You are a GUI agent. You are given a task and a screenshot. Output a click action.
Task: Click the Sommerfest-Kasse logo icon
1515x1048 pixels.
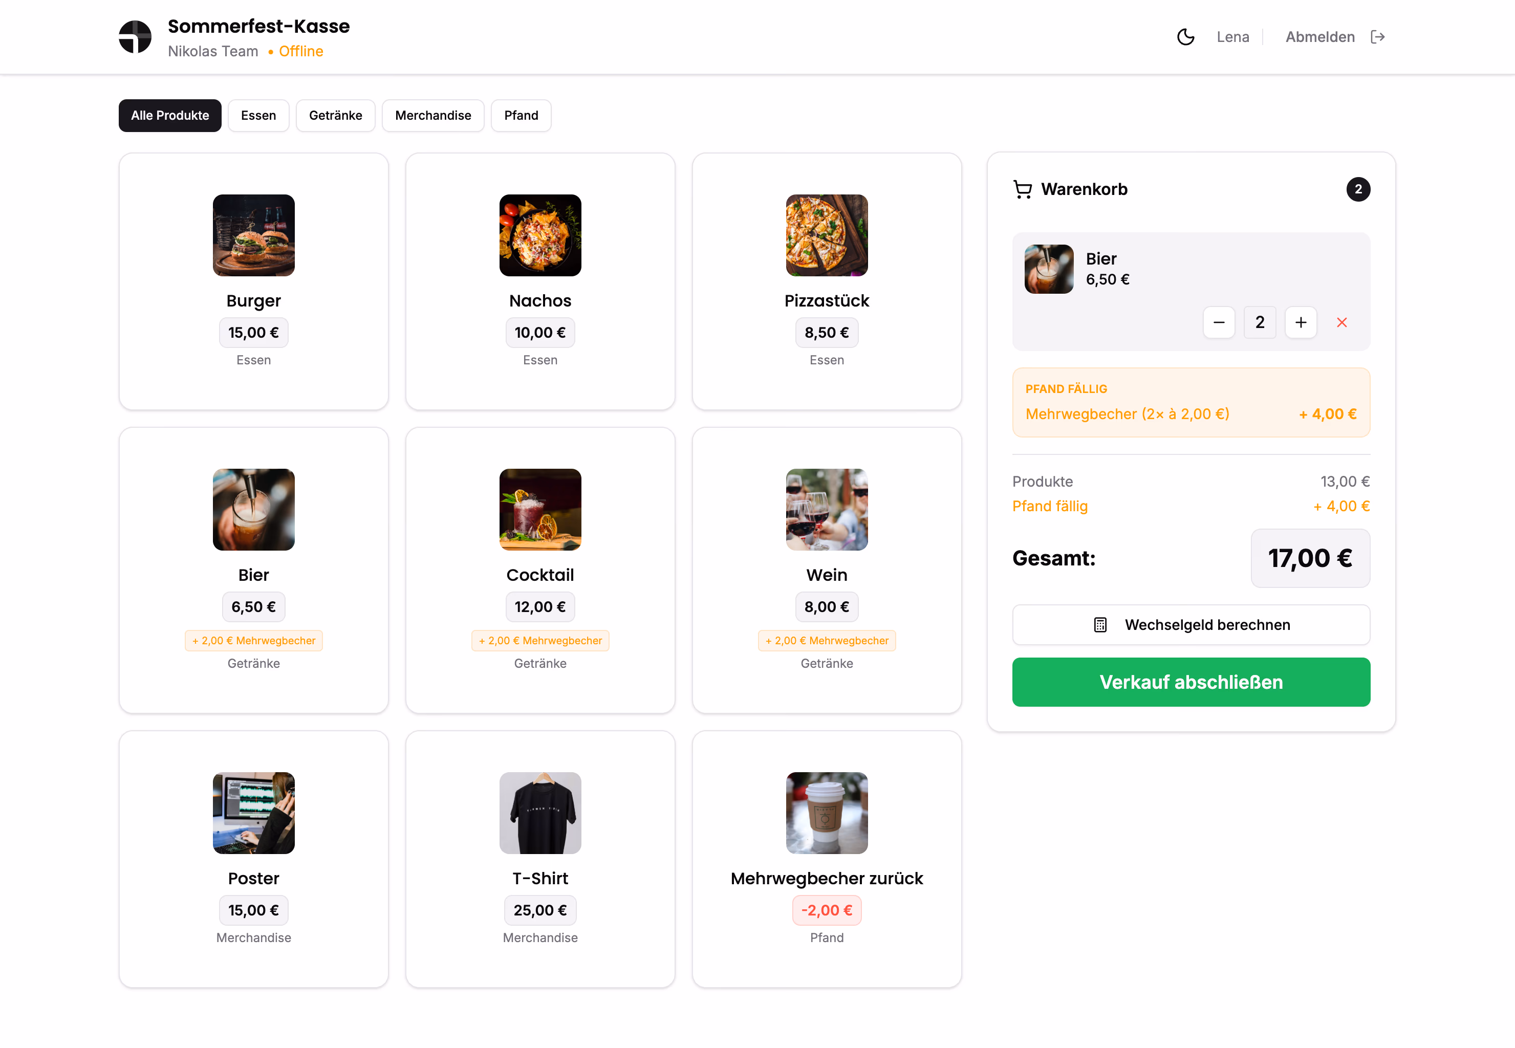click(135, 37)
